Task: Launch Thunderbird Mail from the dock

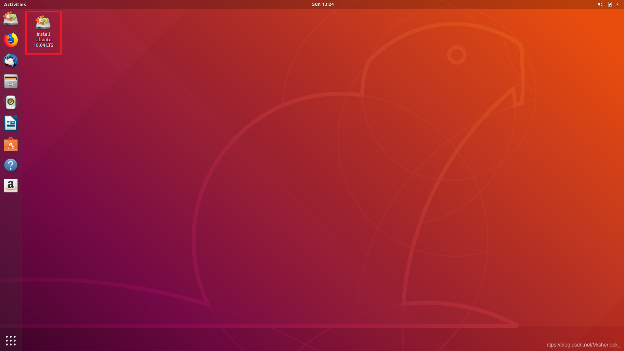Action: [x=11, y=61]
